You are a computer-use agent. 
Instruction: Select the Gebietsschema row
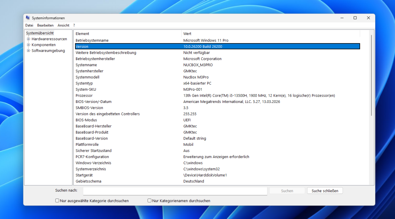click(217, 181)
